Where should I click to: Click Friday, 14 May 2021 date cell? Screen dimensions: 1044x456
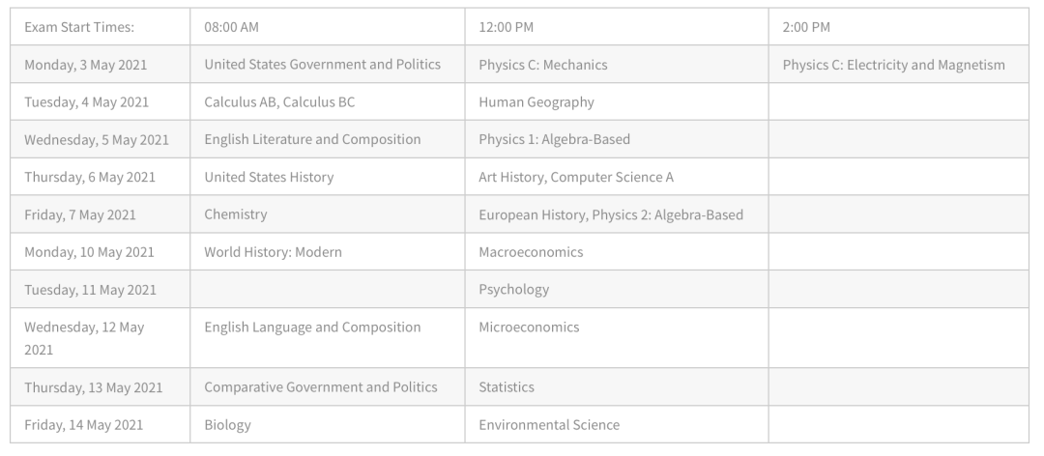point(100,424)
